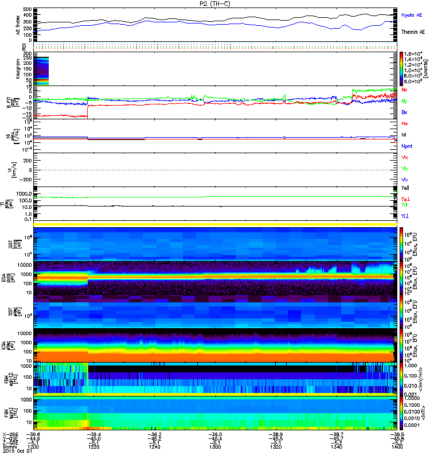Image resolution: width=430 pixels, height=459 pixels.
Task: Click the blue Bx legend label
Action: [x=404, y=112]
